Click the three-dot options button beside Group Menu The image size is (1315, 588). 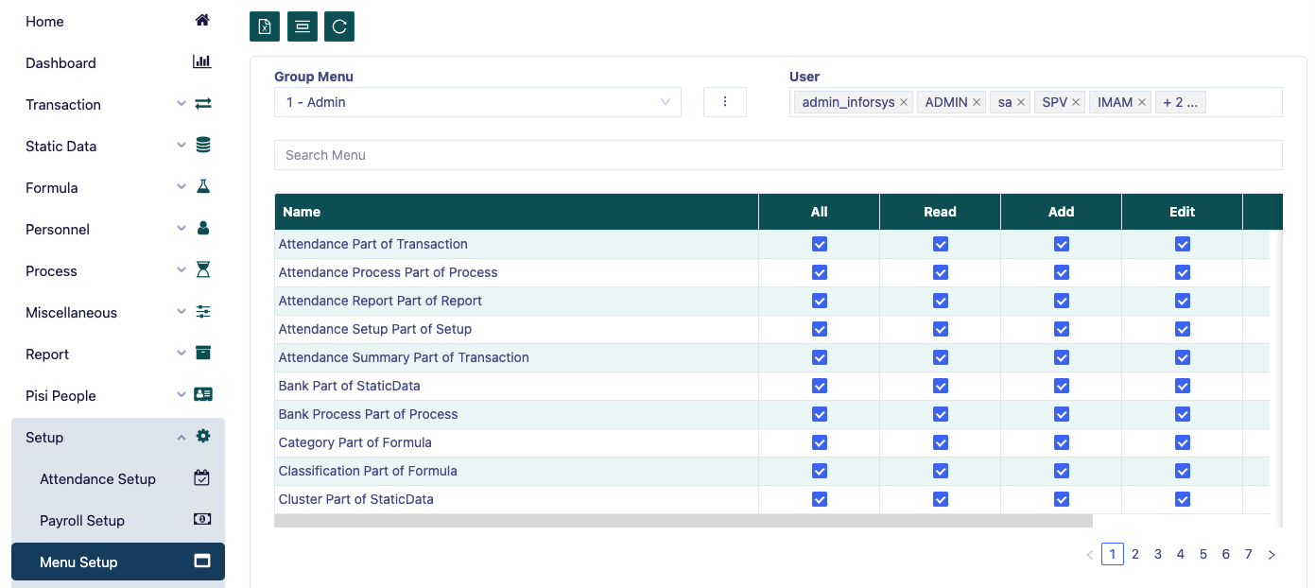(x=725, y=102)
